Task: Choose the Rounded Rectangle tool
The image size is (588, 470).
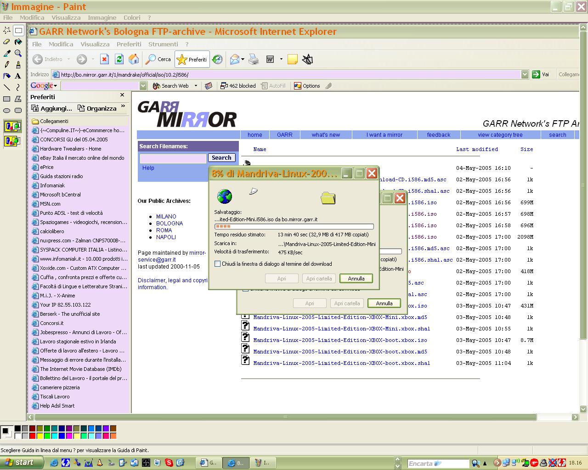Action: point(18,110)
